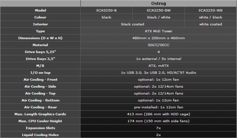Image resolution: width=237 pixels, height=138 pixels.
Task: Click the Air Cooling - Bottom fan value
Action: (x=158, y=100)
